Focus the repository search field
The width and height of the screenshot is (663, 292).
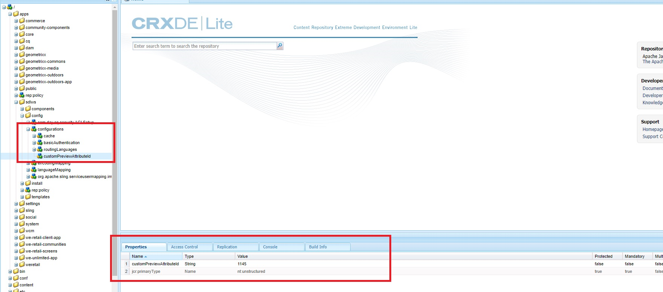[205, 46]
